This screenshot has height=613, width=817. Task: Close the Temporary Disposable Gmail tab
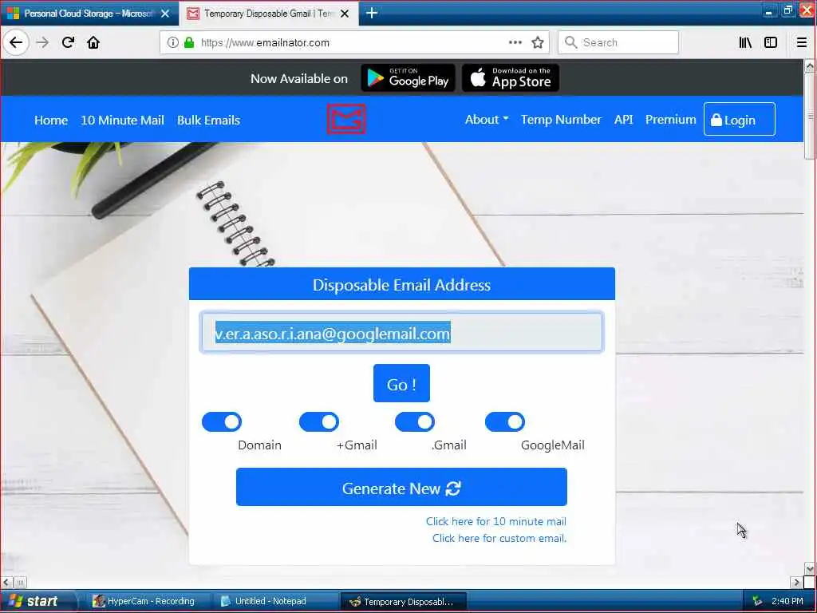345,14
